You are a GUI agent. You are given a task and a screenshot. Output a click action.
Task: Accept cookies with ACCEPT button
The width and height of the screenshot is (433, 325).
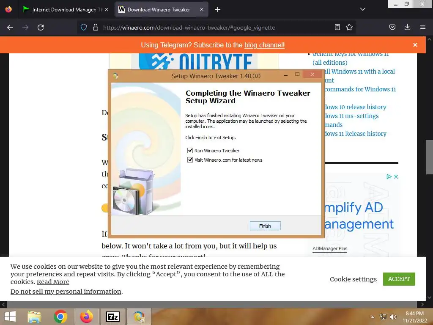(399, 279)
